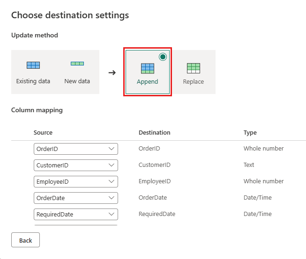Click the arrow between data and methods
Viewport: 306px width, 259px height.
tap(112, 72)
